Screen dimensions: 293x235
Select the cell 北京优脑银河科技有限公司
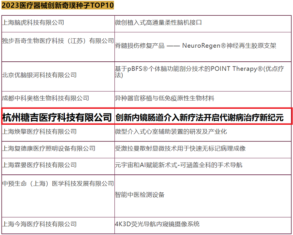58,77
